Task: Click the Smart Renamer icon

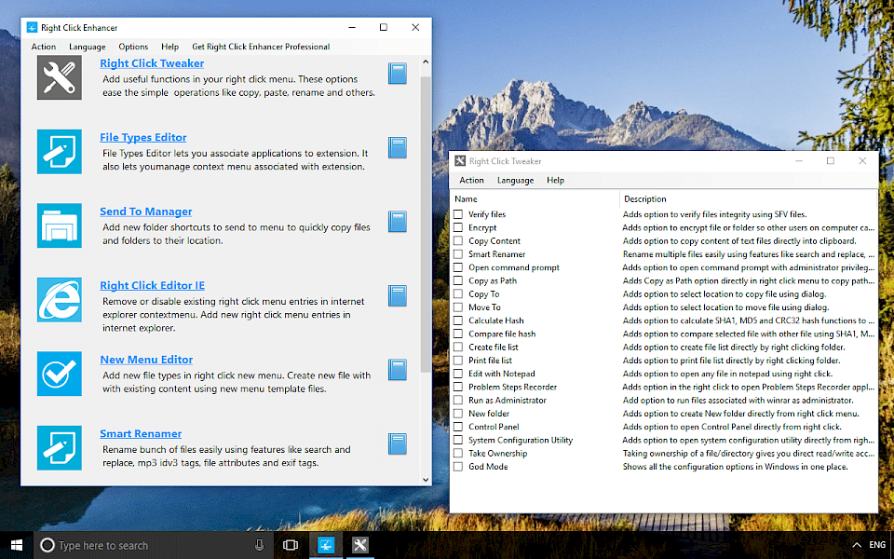Action: [60, 448]
